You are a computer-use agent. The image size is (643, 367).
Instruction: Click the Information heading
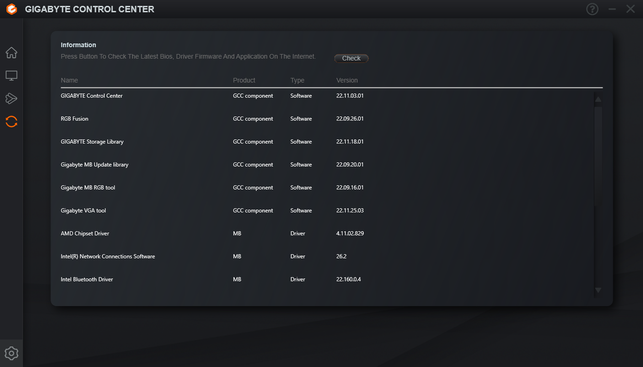pos(78,45)
